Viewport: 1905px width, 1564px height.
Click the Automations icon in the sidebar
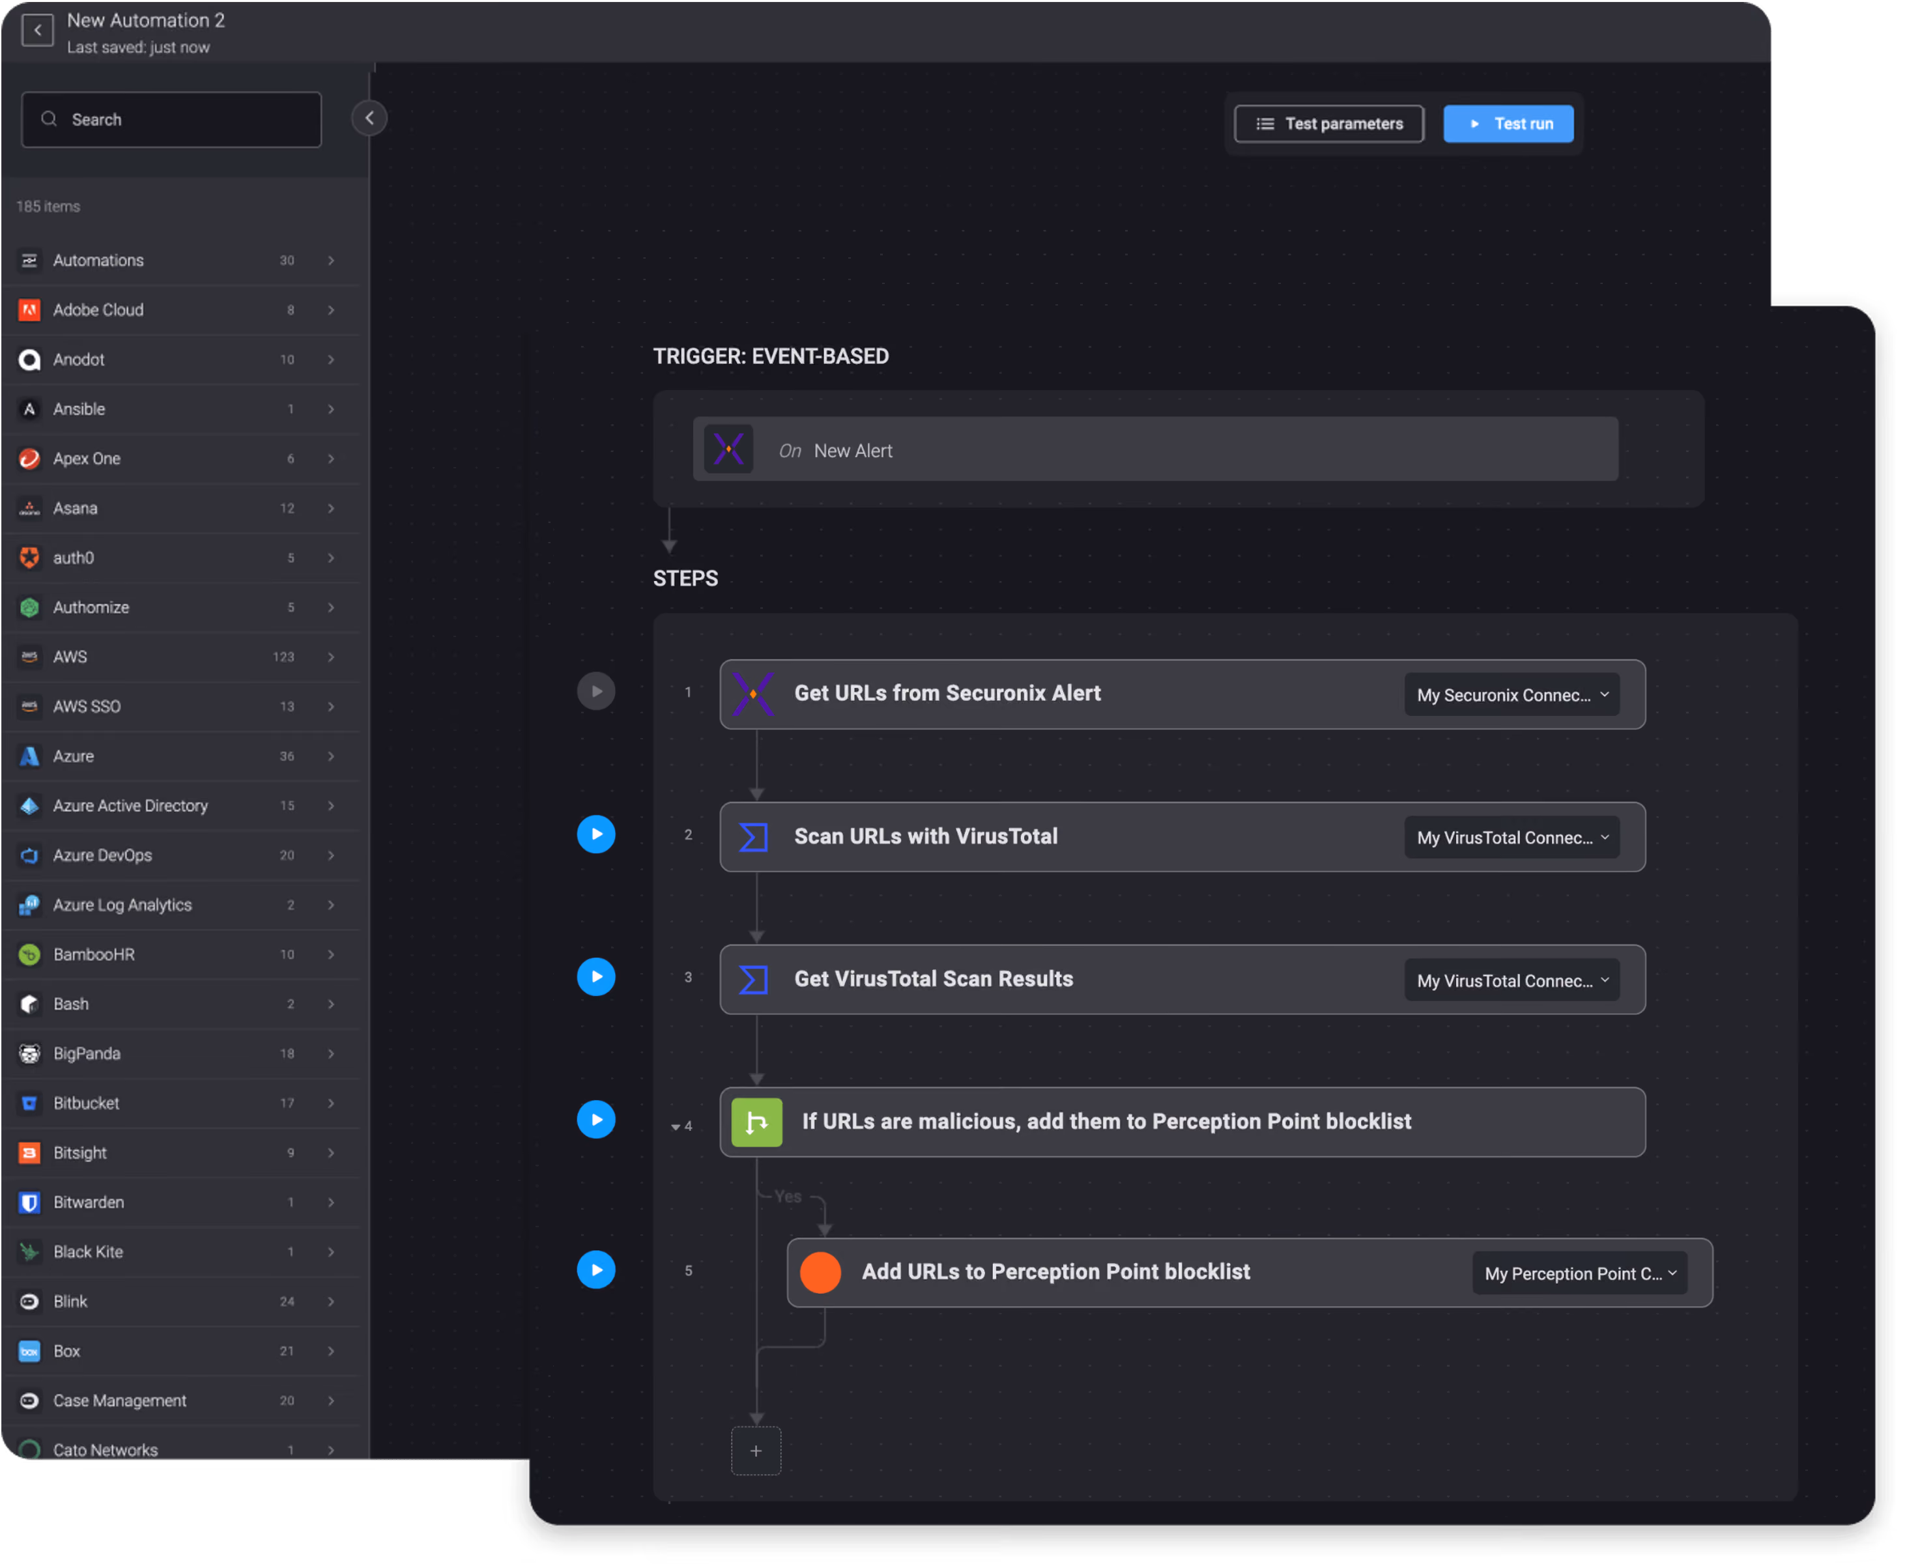click(x=30, y=261)
